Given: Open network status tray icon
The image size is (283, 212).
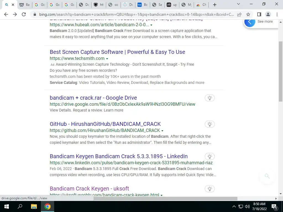Looking at the screenshot, I should pyautogui.click(x=241, y=206).
